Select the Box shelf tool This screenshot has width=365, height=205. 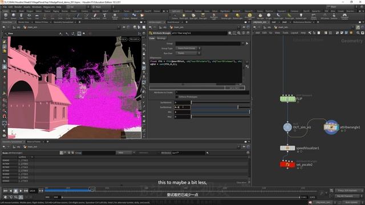tap(6, 16)
